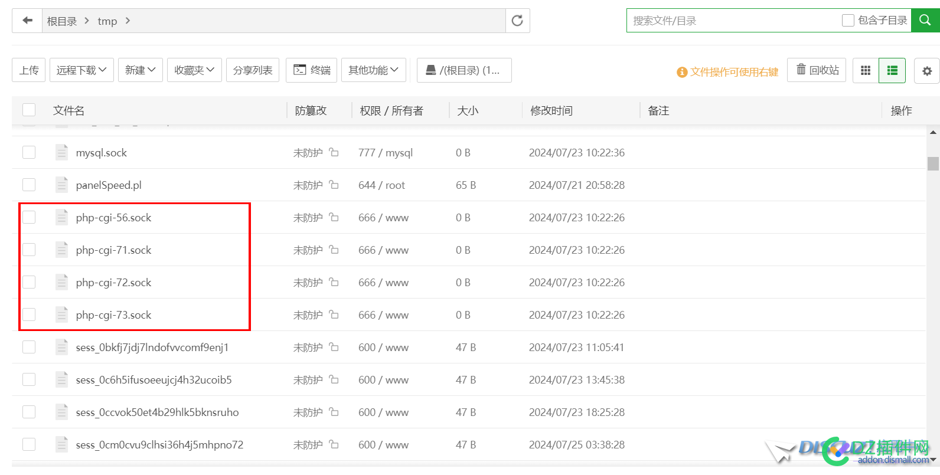This screenshot has height=475, width=940.
Task: Check the box for php-cgi-71.sock
Action: coord(29,250)
